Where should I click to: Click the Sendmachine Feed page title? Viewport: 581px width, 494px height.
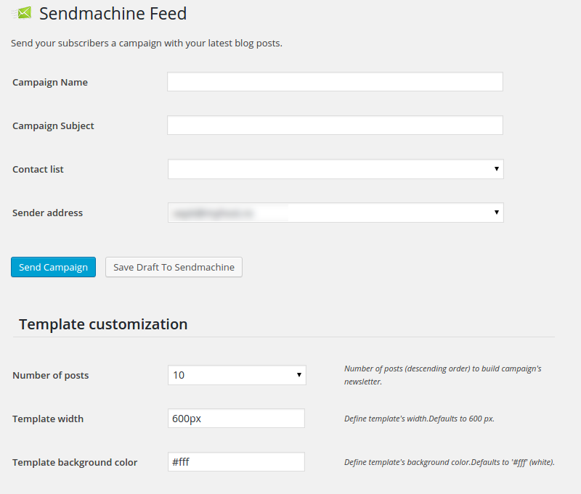pyautogui.click(x=113, y=13)
